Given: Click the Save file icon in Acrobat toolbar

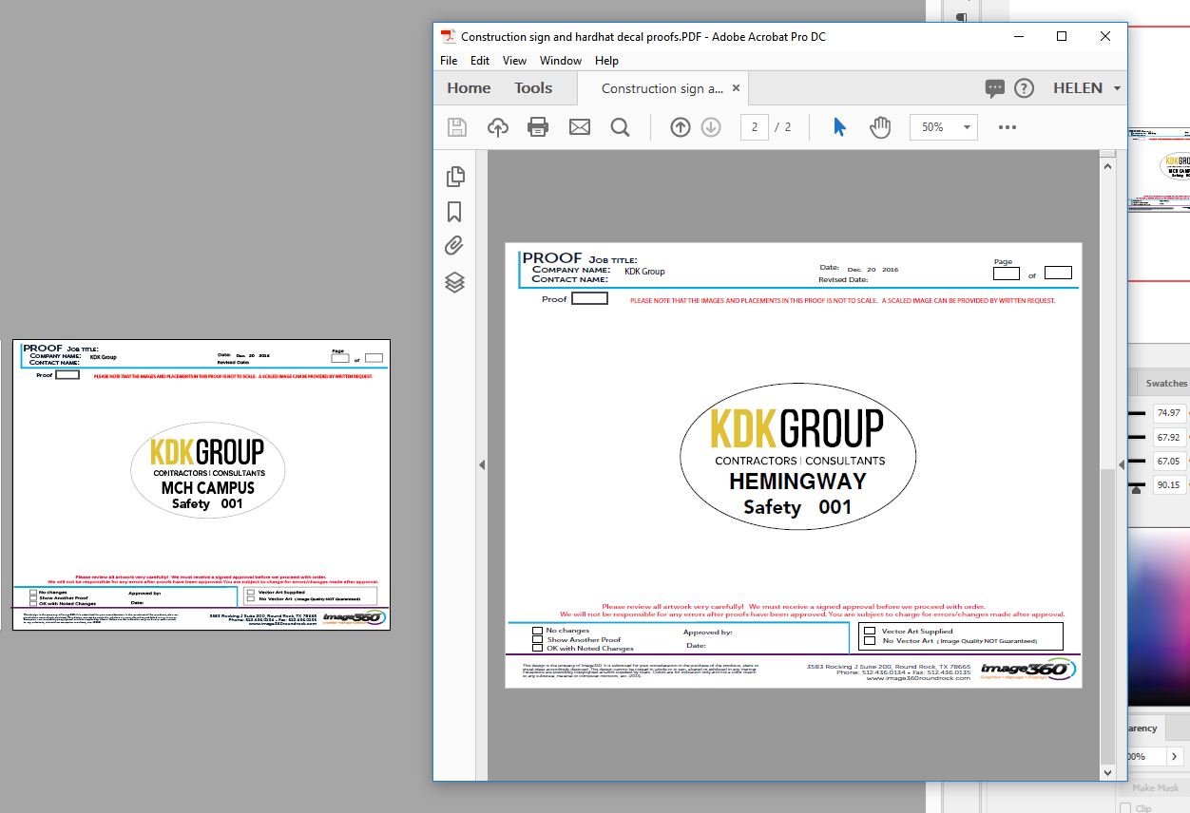Looking at the screenshot, I should click(x=457, y=127).
